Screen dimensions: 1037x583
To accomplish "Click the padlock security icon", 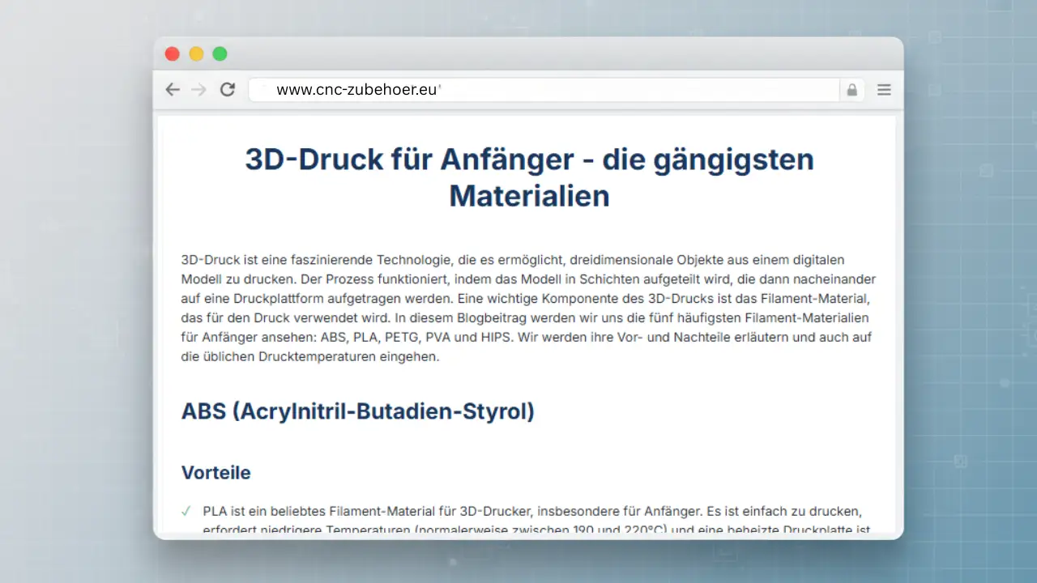I will pyautogui.click(x=851, y=90).
